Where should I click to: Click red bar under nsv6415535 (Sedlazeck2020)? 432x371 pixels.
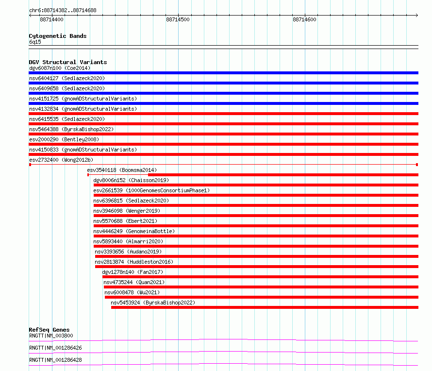coord(223,124)
